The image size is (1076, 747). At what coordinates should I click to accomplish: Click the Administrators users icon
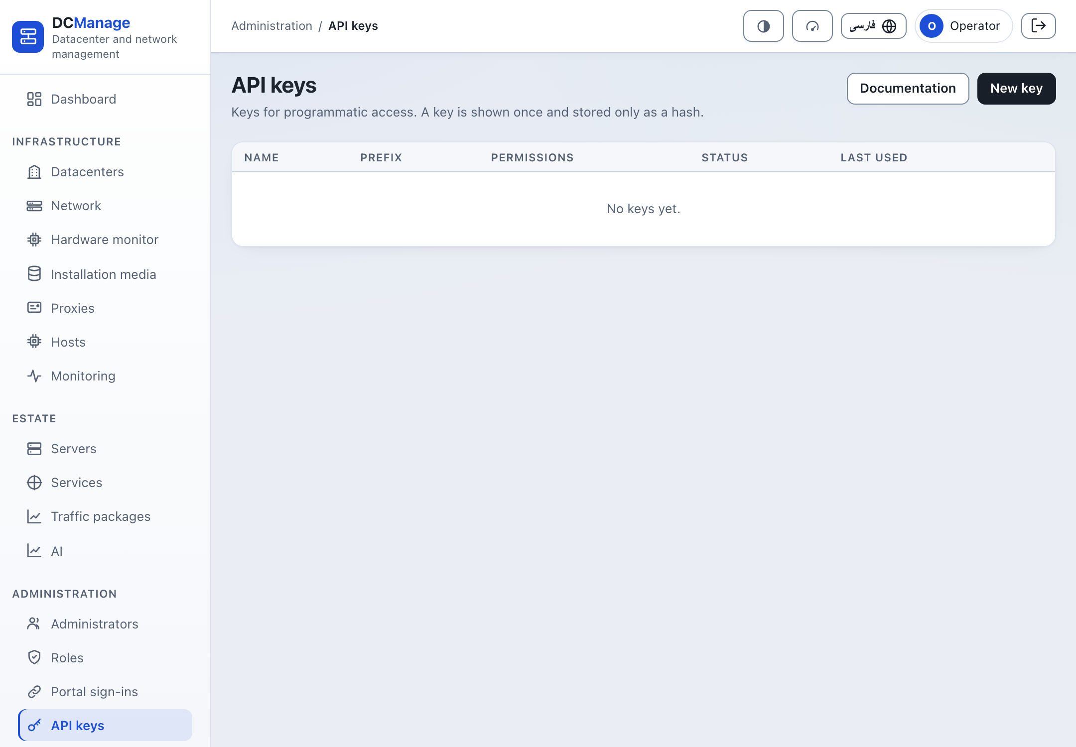[34, 623]
